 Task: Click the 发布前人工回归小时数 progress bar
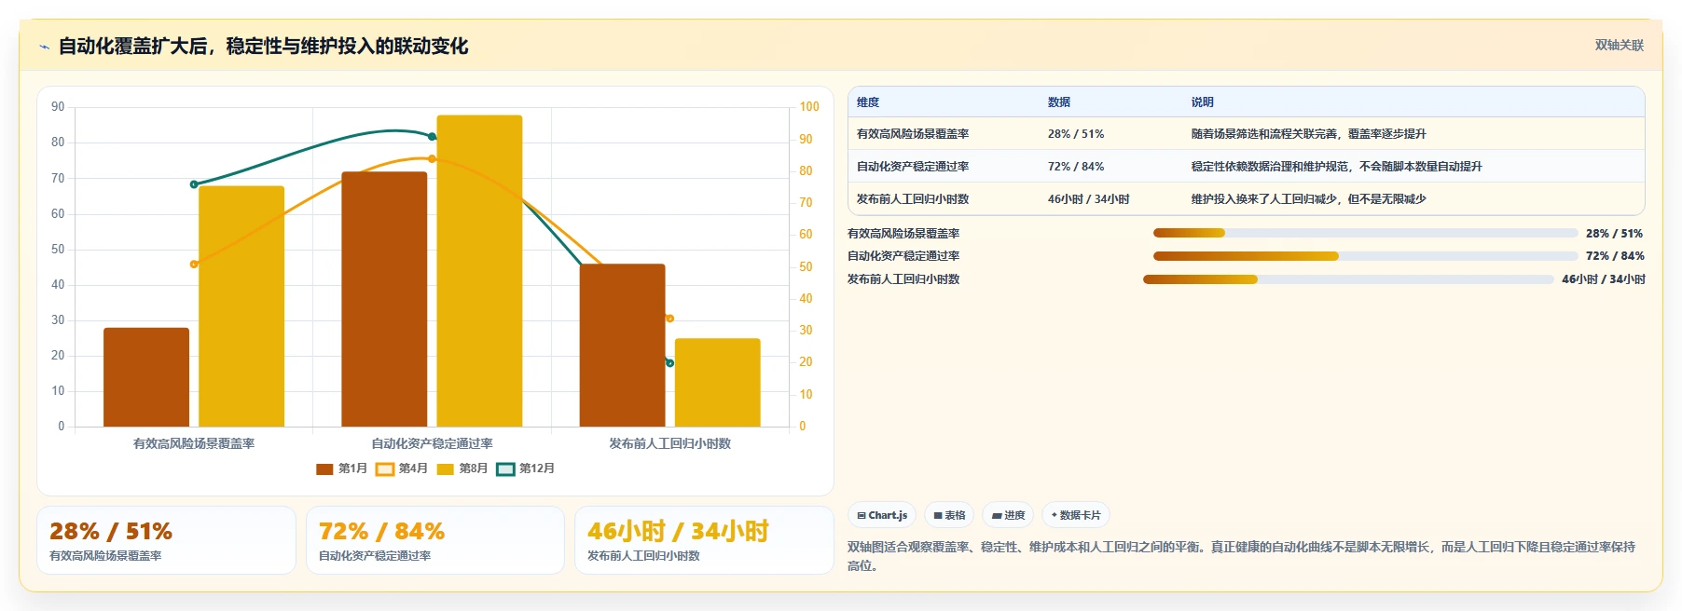1348,279
